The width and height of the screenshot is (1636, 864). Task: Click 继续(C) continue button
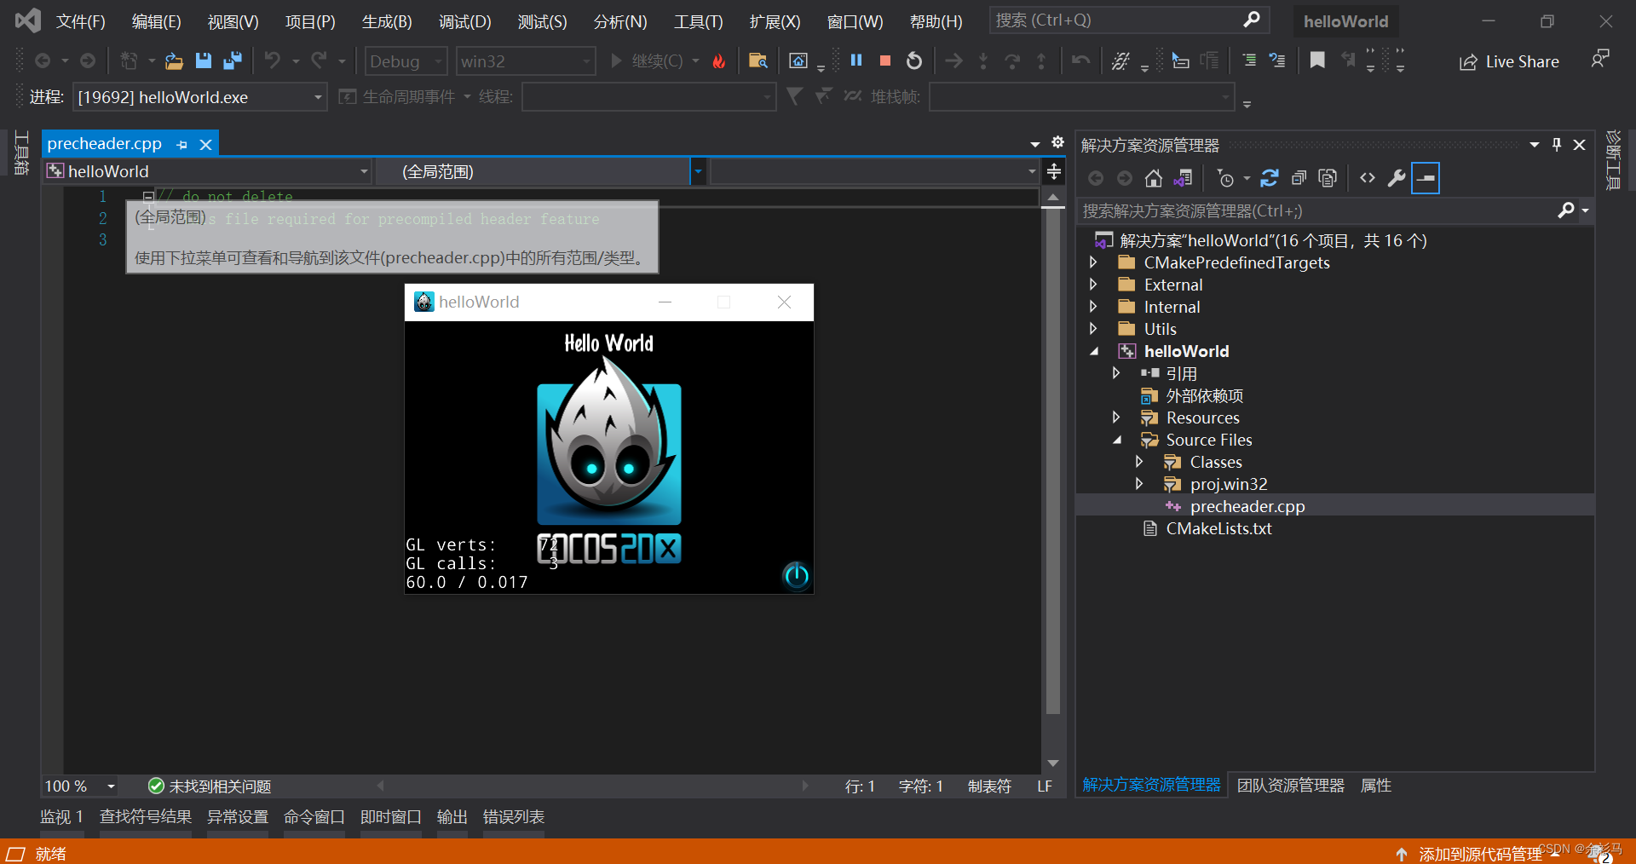[x=648, y=60]
